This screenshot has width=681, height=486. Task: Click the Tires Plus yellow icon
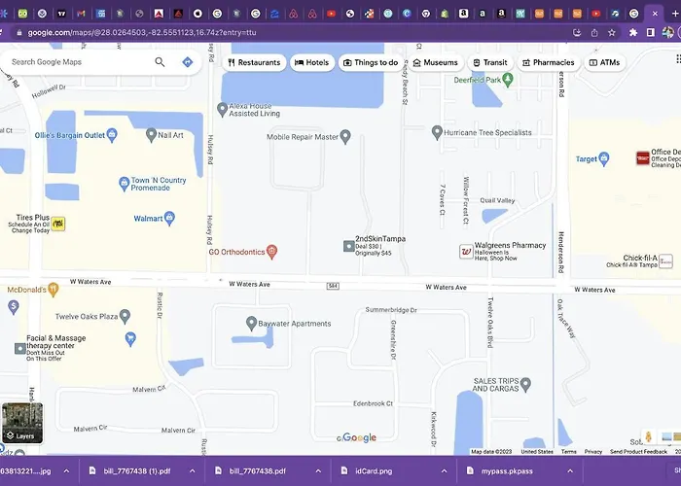coord(58,224)
